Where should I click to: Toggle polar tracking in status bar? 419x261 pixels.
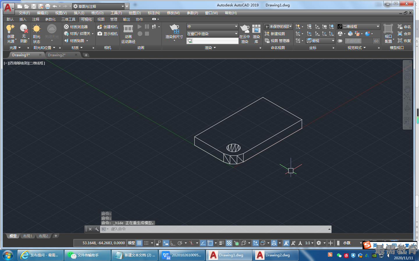(180, 243)
